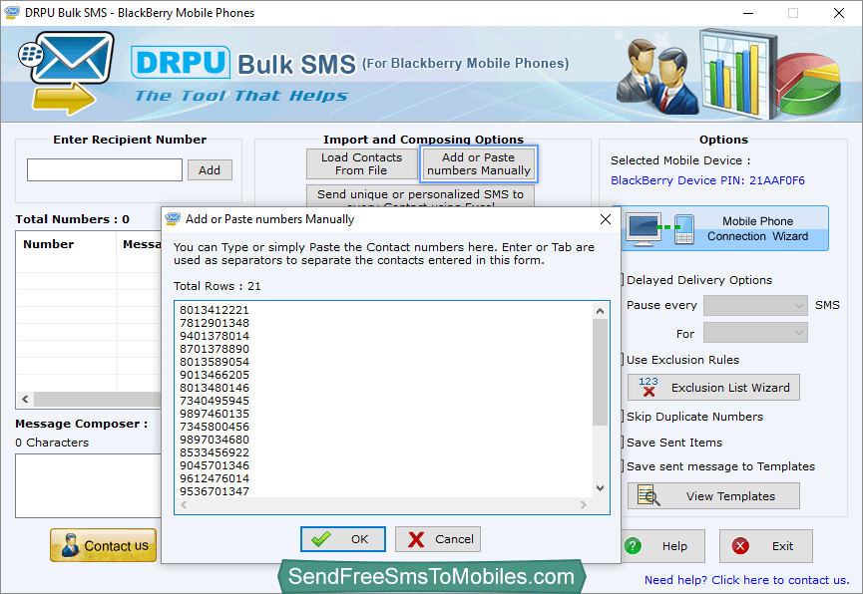This screenshot has height=594, width=863.
Task: Click the Exclusion List Wizard 123 icon
Action: (x=648, y=387)
